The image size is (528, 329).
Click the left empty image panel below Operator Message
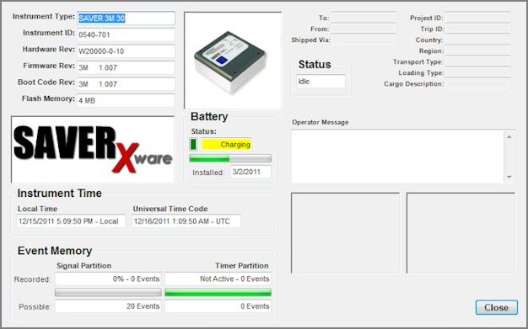coord(346,233)
